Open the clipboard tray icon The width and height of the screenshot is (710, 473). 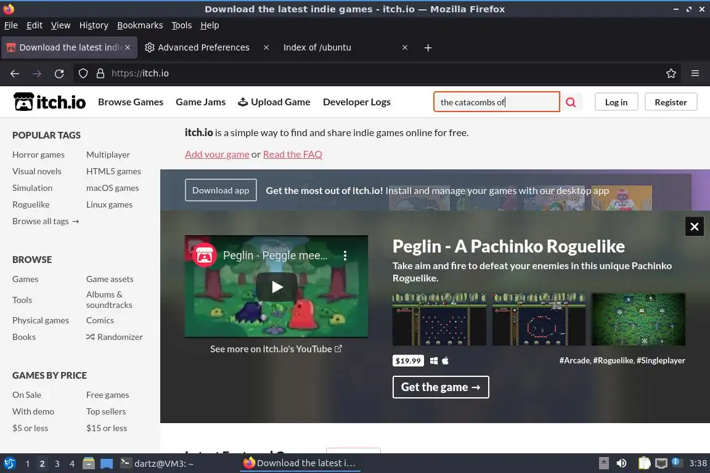click(x=644, y=463)
